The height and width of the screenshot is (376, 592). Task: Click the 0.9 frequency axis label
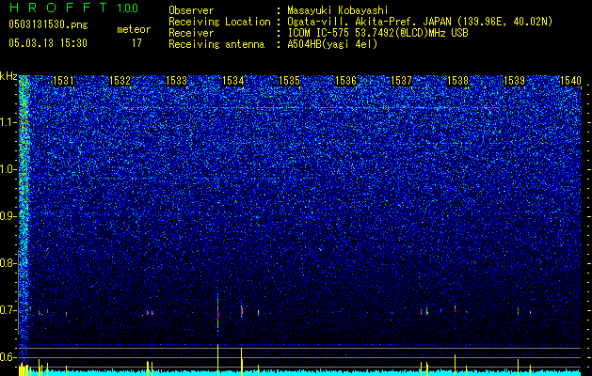8,216
